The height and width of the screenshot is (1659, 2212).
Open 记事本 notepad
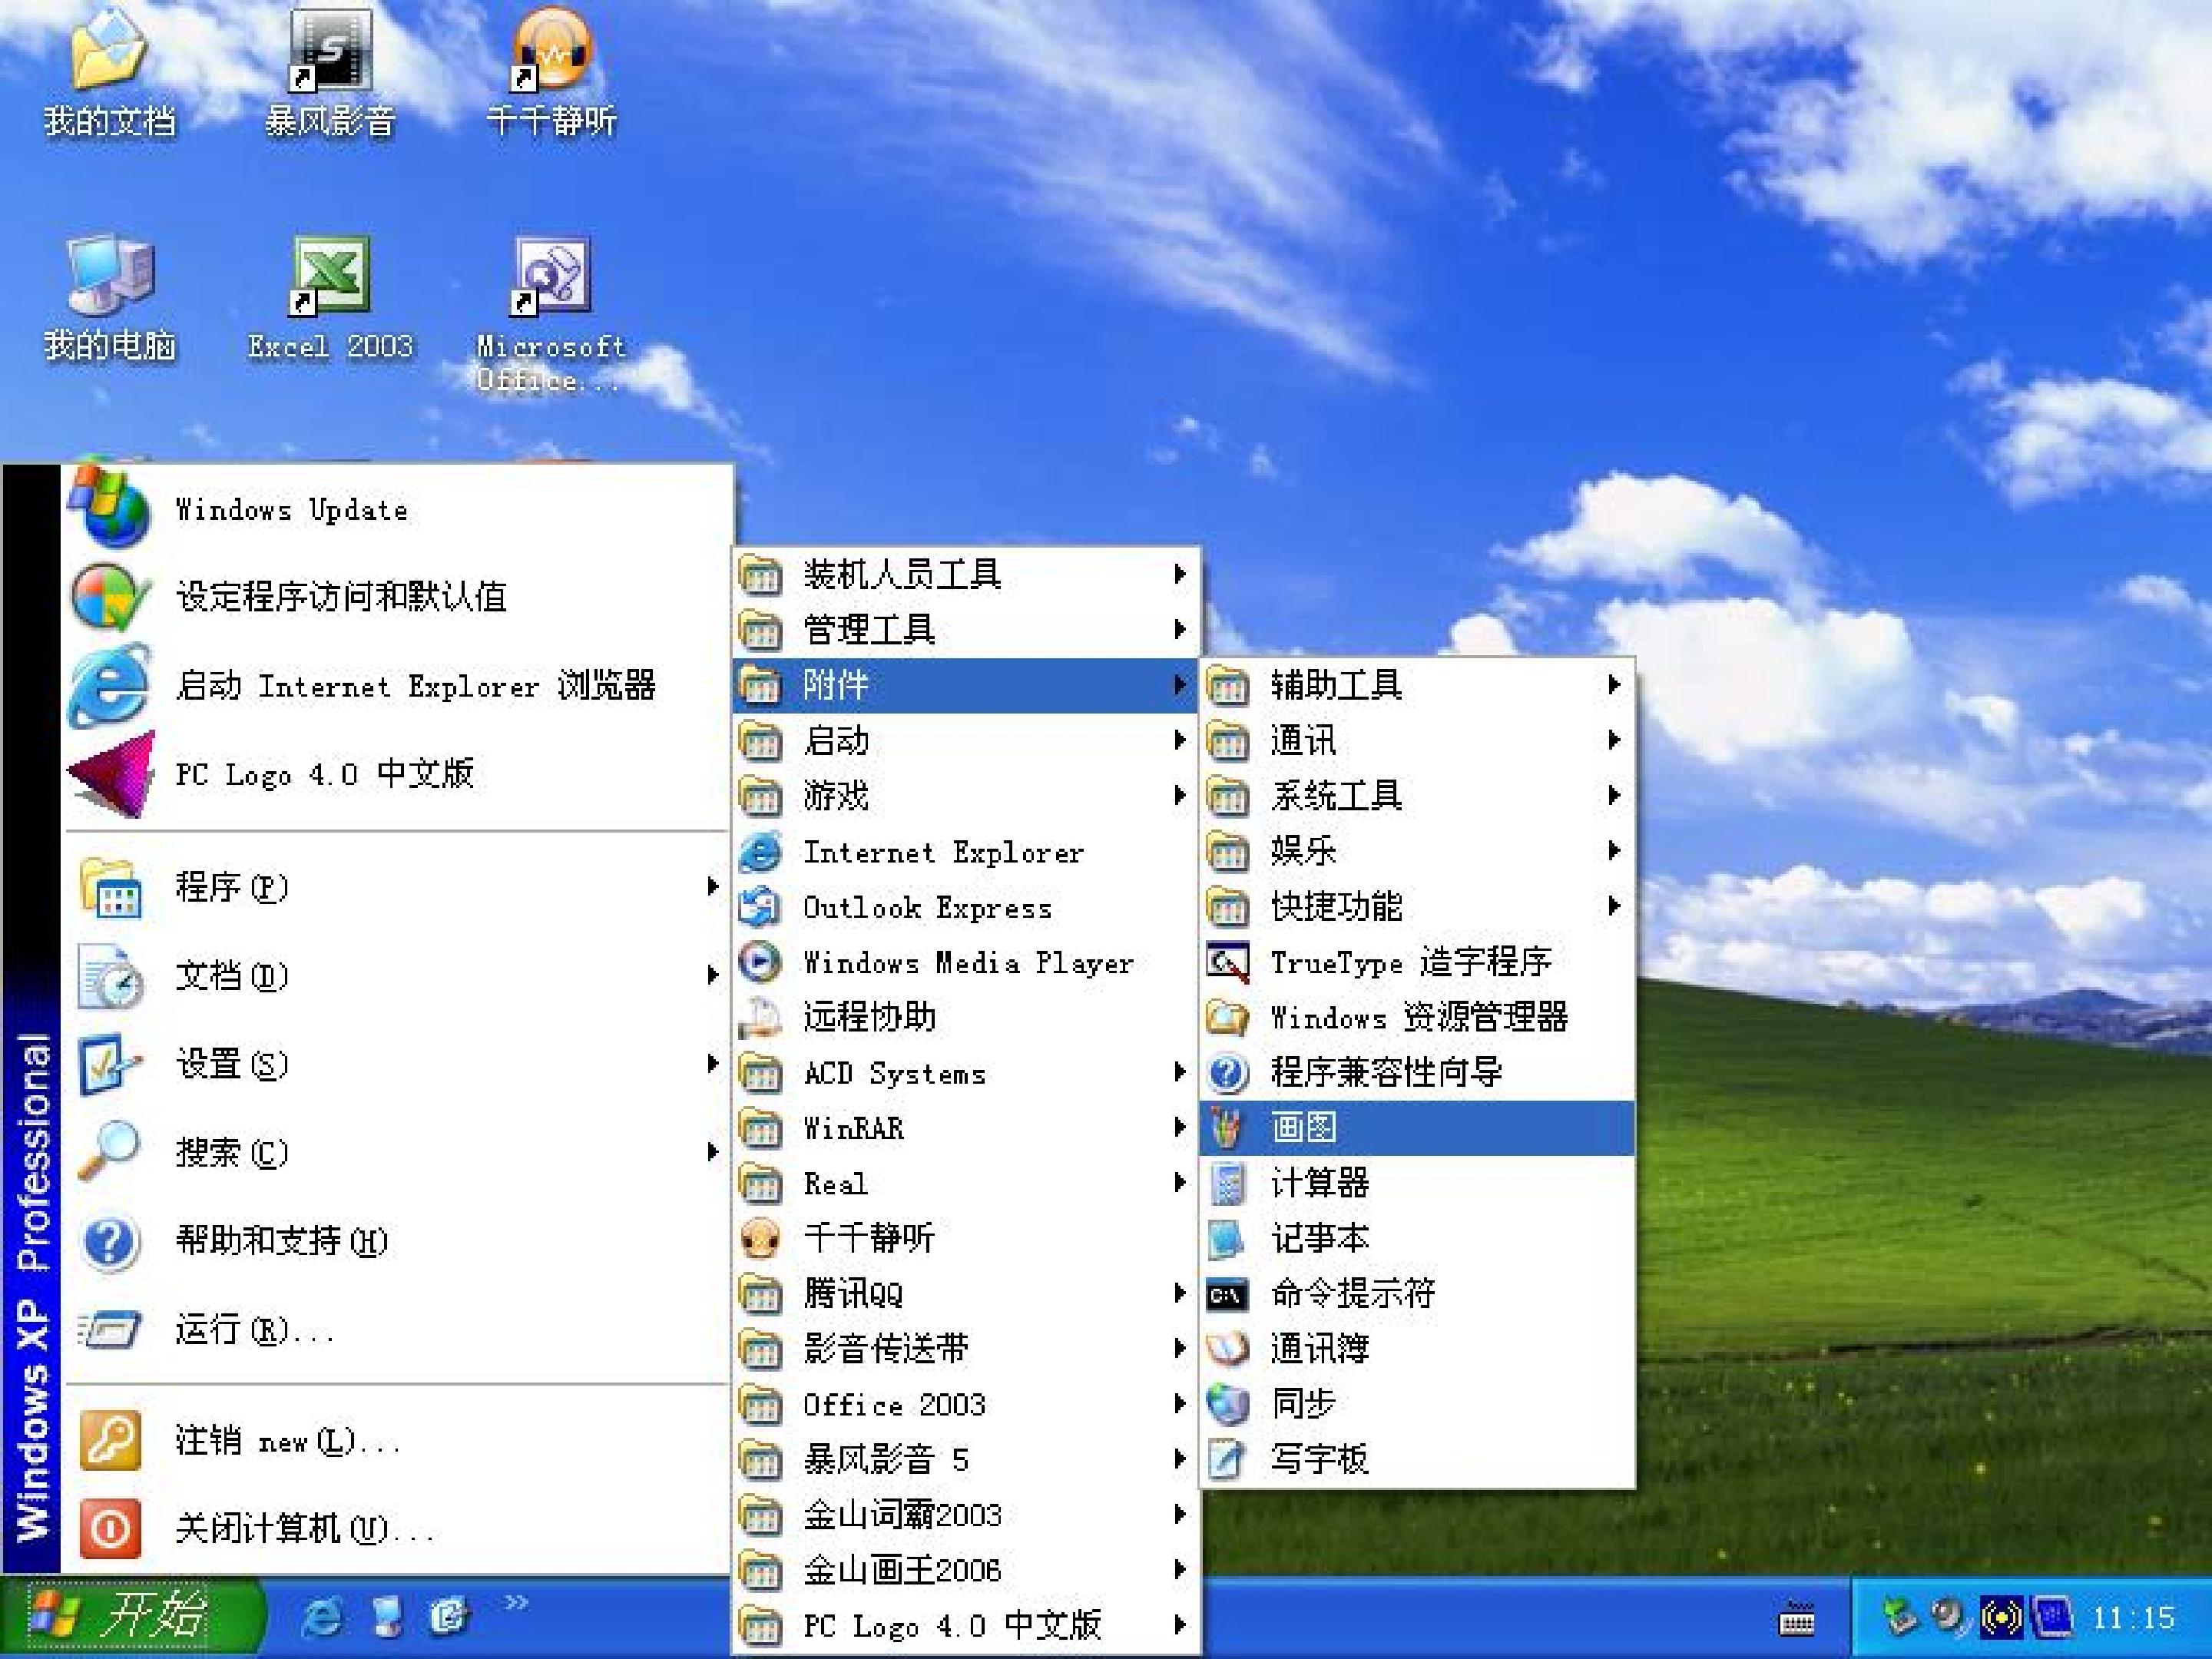(1417, 1239)
